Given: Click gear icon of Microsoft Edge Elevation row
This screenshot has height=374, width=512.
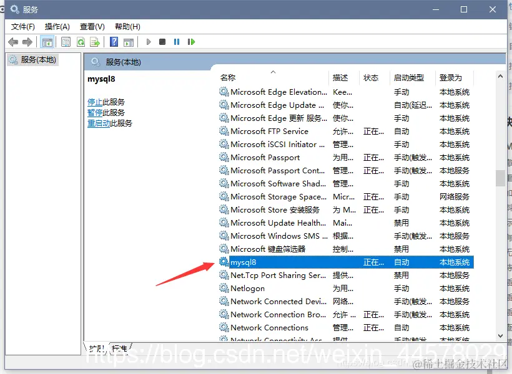Looking at the screenshot, I should pos(224,92).
